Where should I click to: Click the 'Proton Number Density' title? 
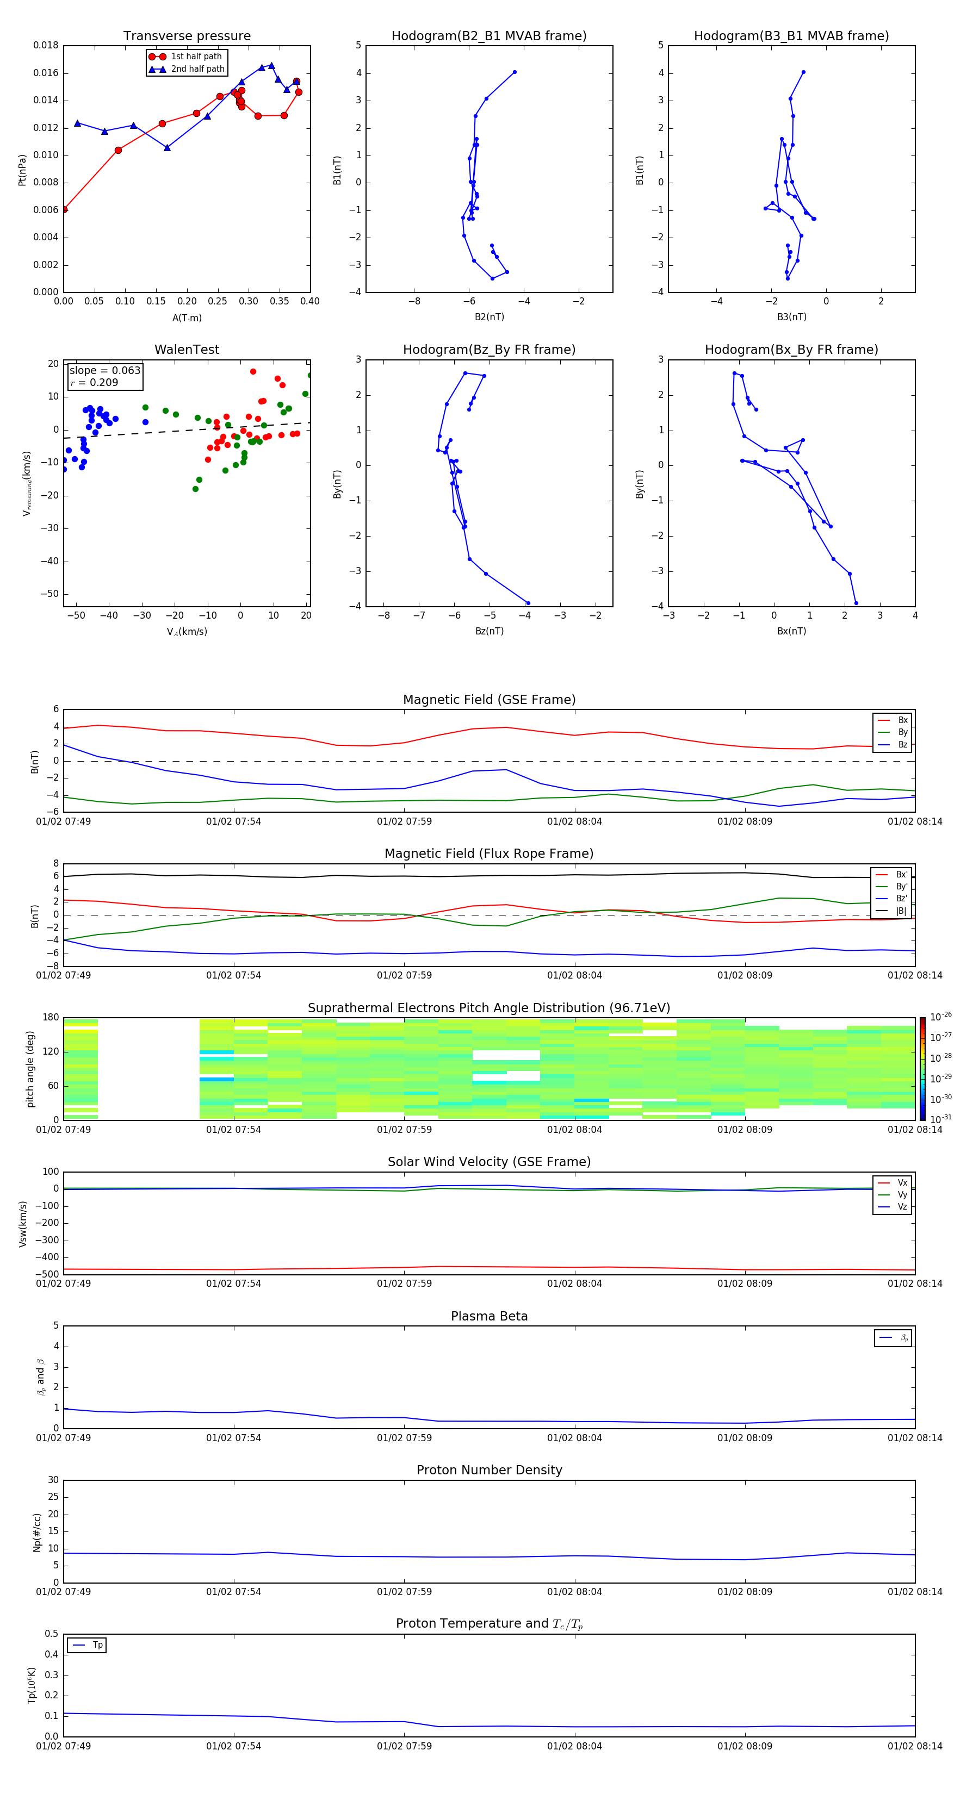(x=489, y=1470)
